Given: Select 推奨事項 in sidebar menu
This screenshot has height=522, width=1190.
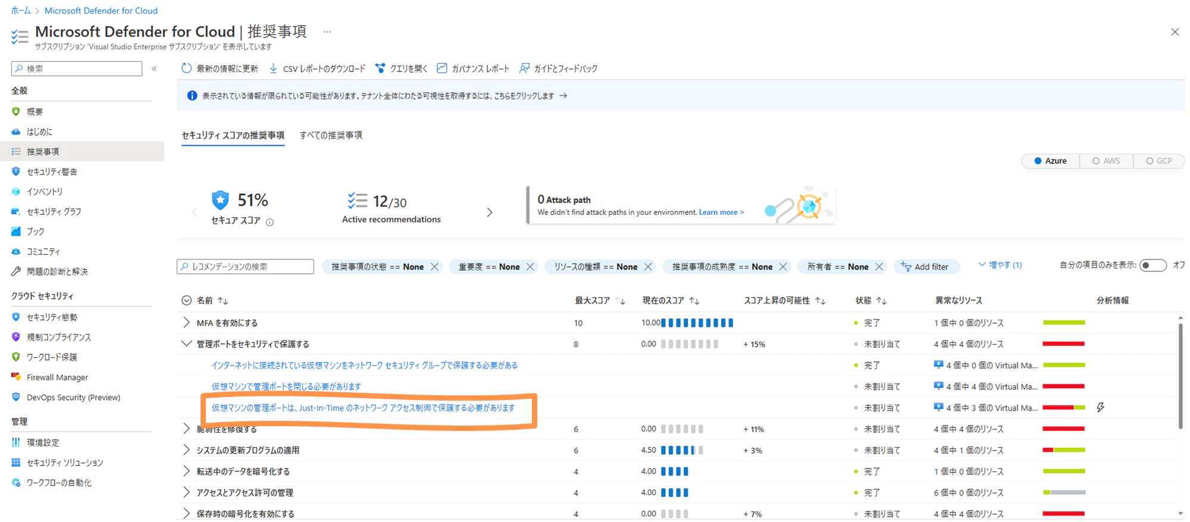Looking at the screenshot, I should tap(82, 151).
